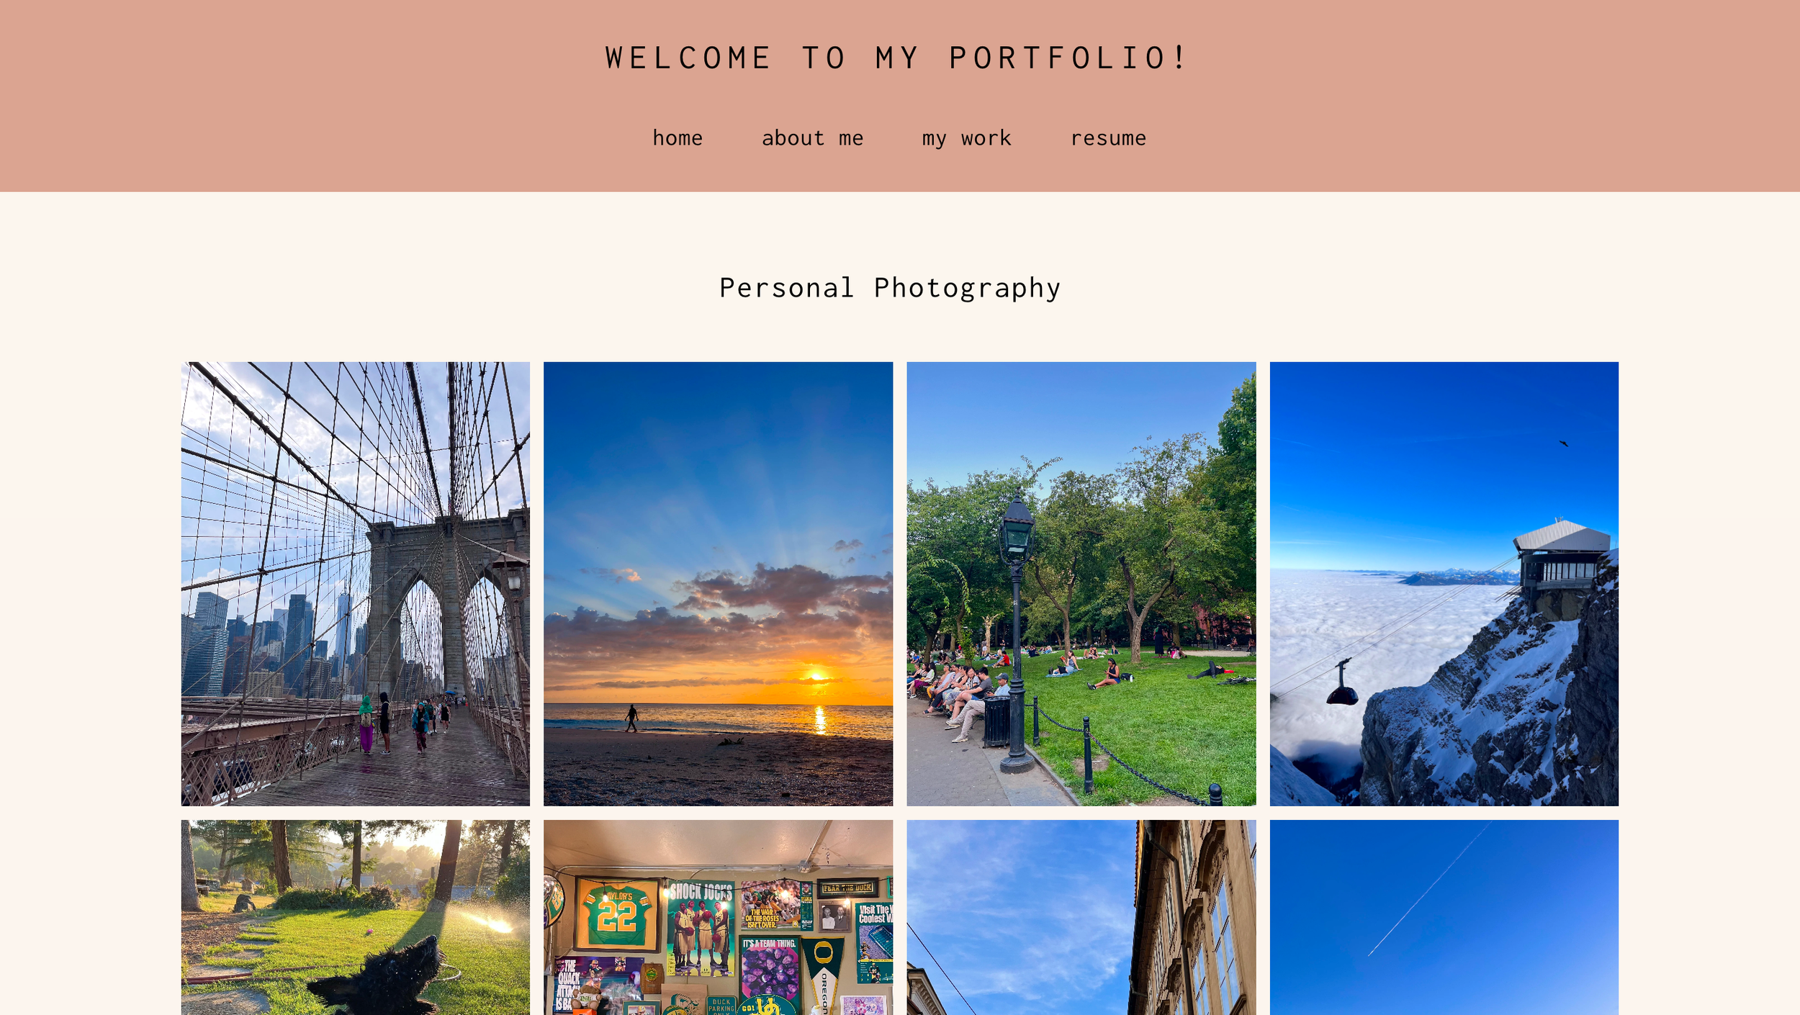Click the number 22 jersey in photo

617,914
